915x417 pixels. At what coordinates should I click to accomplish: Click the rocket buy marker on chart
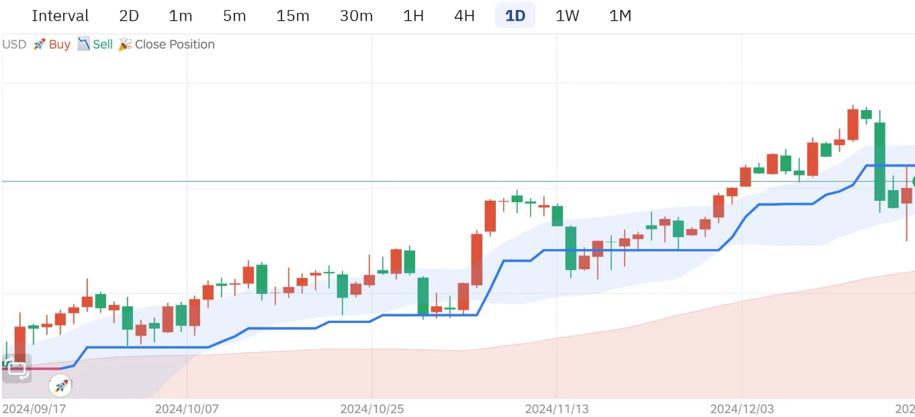(60, 385)
